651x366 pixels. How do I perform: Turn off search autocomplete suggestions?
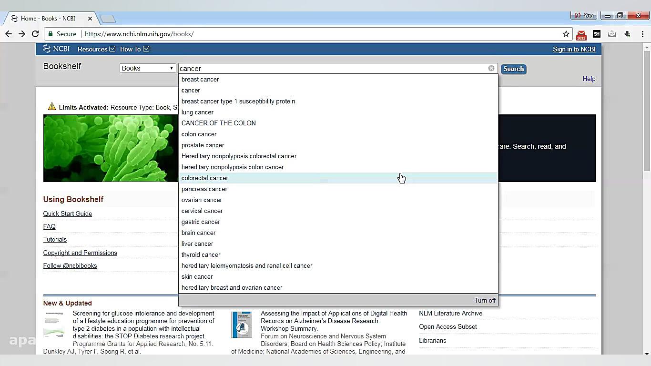point(485,300)
